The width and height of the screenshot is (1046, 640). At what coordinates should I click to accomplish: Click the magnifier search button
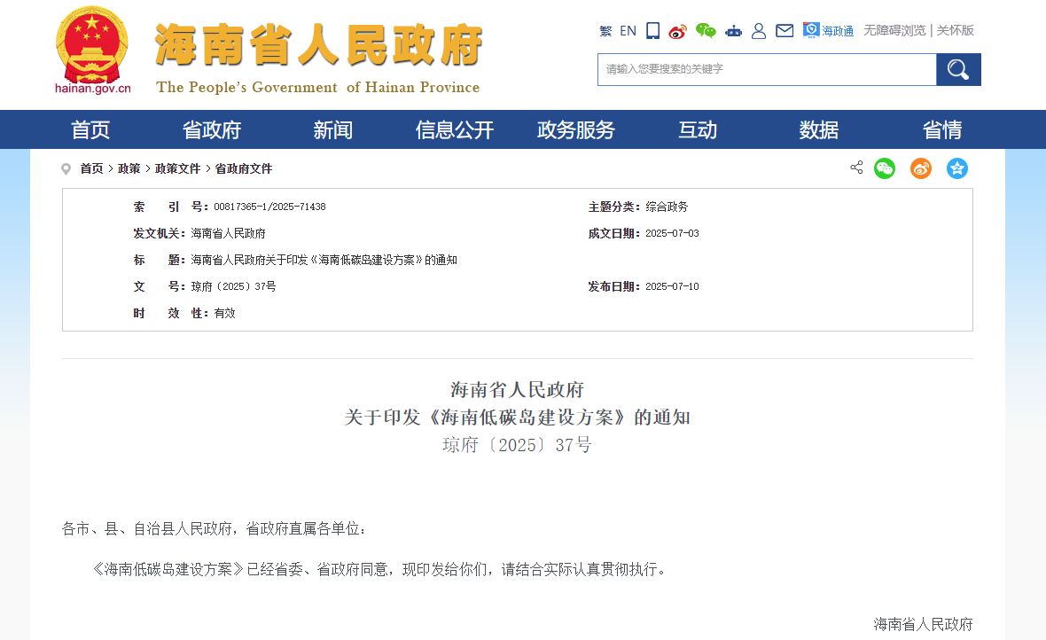coord(958,69)
